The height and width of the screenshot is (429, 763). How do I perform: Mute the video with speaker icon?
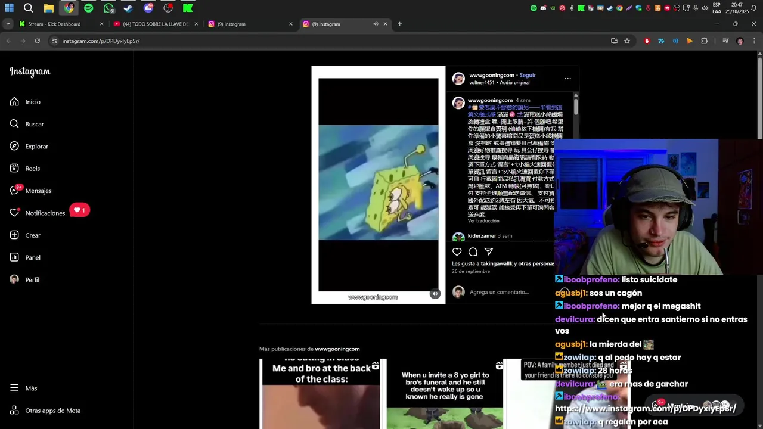[435, 293]
